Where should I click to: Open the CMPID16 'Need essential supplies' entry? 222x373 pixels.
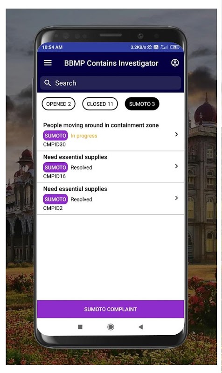point(111,167)
